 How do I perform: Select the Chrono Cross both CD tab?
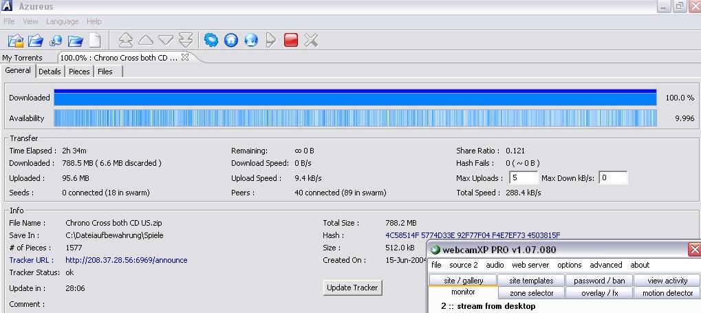(119, 58)
